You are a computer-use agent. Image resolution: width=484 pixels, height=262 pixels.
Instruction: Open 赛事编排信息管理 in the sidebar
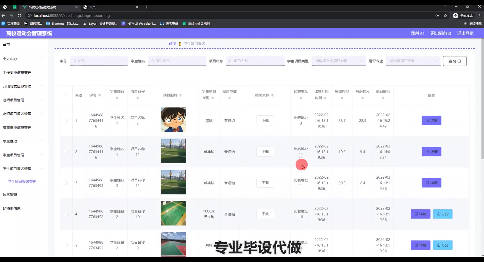[x=23, y=128]
